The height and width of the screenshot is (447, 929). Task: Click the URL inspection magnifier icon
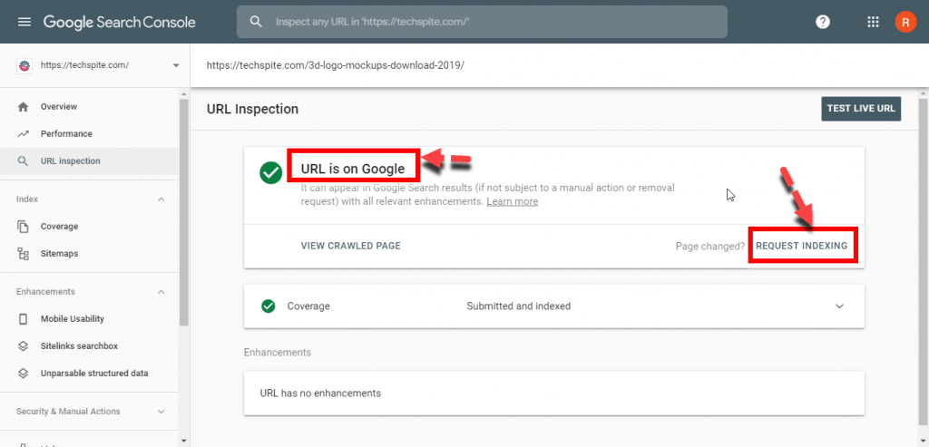(x=23, y=161)
